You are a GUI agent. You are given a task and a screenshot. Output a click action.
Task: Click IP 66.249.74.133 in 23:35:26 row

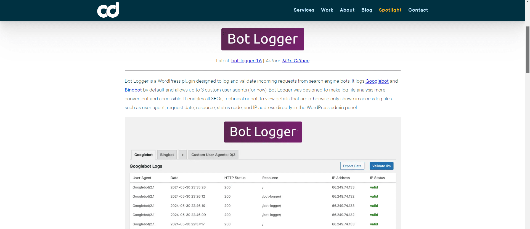[343, 187]
